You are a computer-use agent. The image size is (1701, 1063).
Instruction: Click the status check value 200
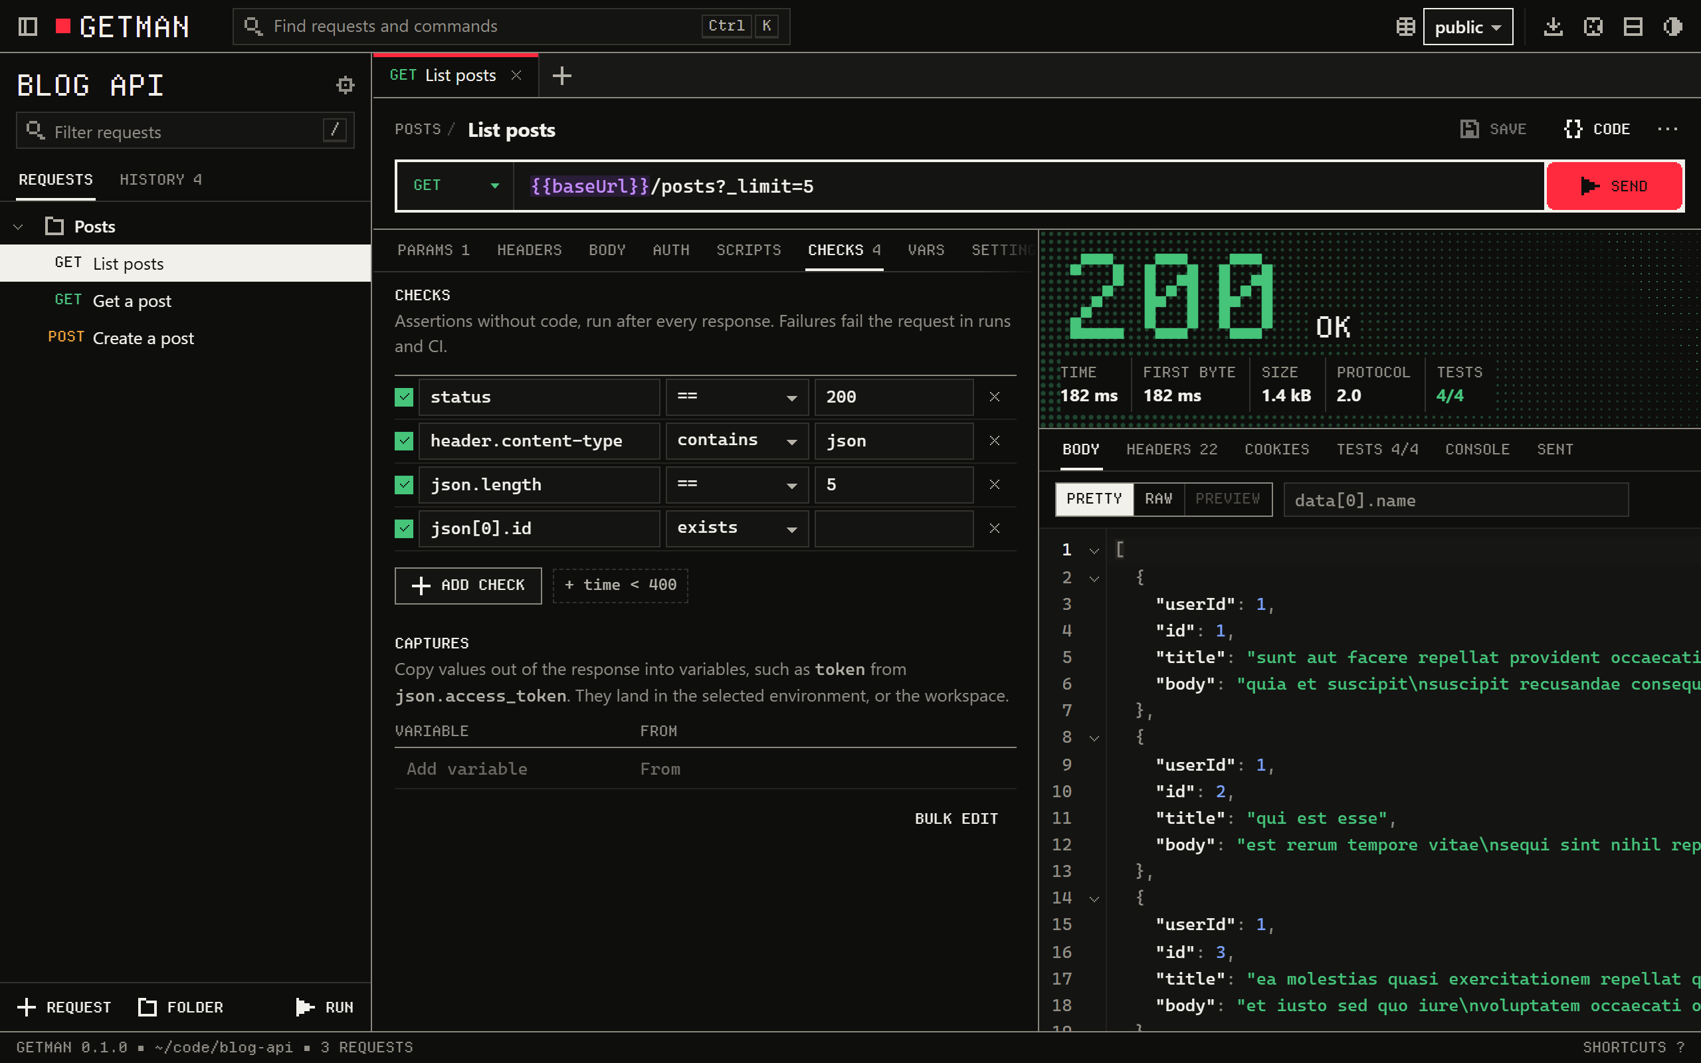click(x=894, y=397)
